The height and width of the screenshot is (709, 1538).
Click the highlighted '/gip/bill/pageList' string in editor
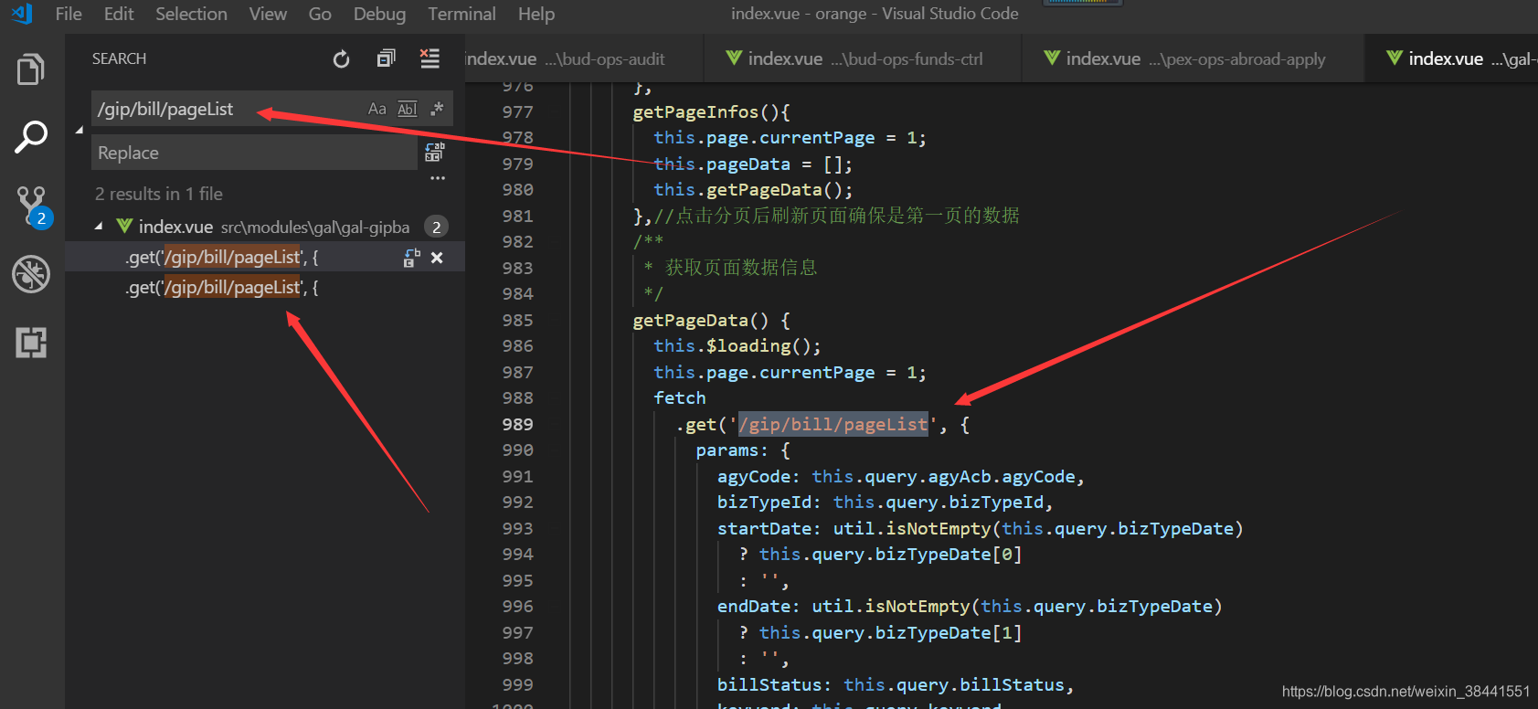pyautogui.click(x=833, y=424)
